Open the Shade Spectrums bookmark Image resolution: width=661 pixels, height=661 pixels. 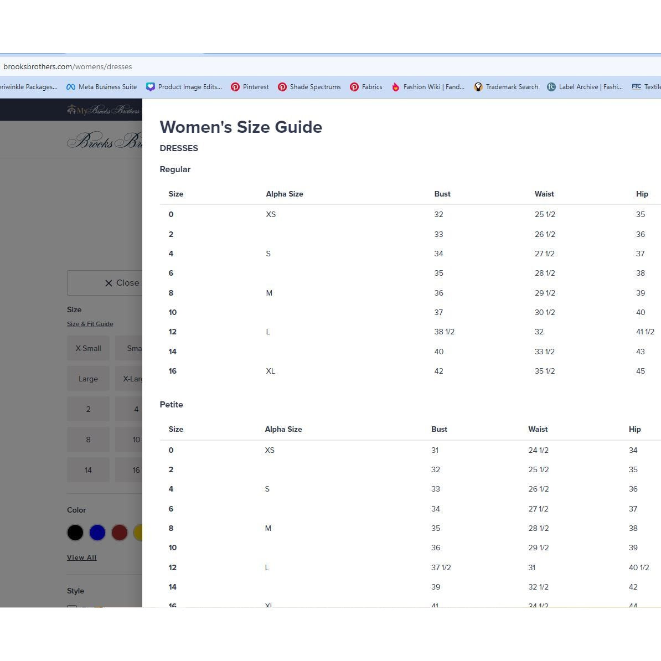pyautogui.click(x=309, y=87)
